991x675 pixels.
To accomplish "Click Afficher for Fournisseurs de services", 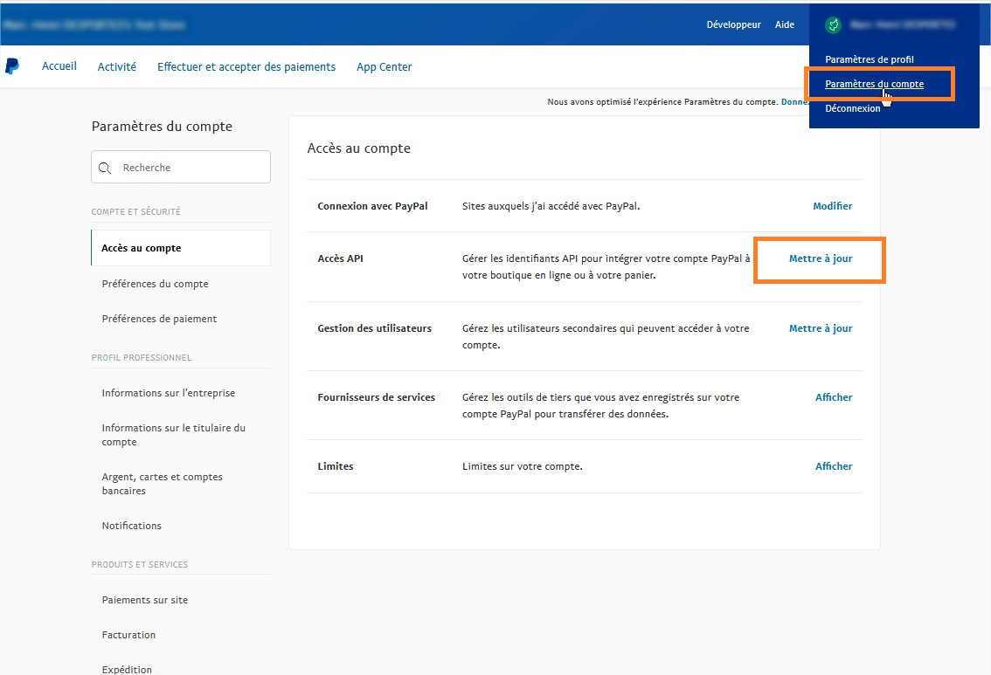I will 833,396.
